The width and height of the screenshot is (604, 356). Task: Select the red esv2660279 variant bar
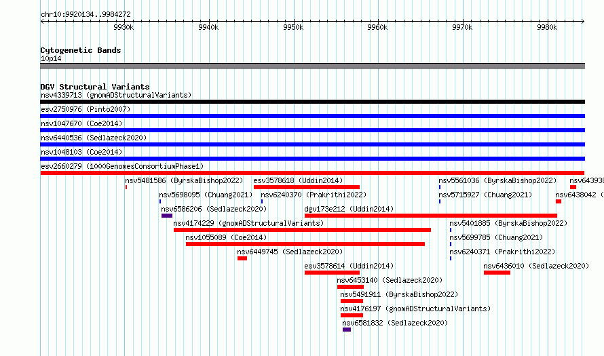click(312, 173)
